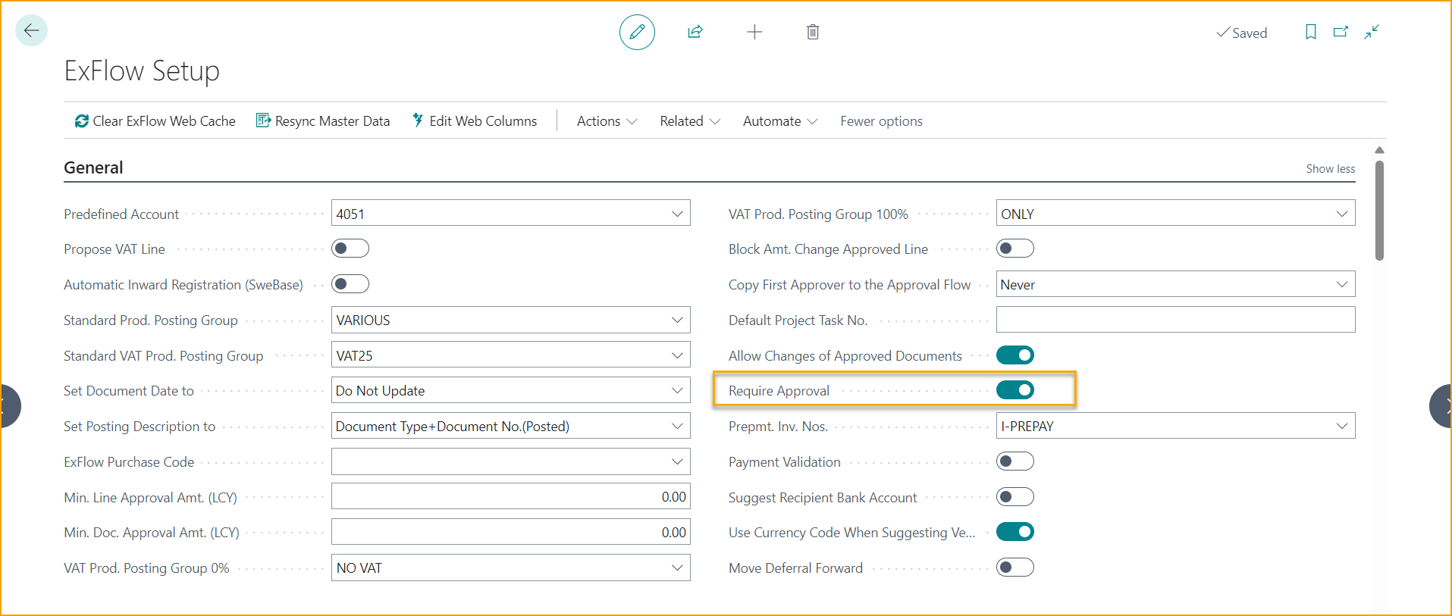Toggle Move Deferral Forward switch

pos(1015,568)
